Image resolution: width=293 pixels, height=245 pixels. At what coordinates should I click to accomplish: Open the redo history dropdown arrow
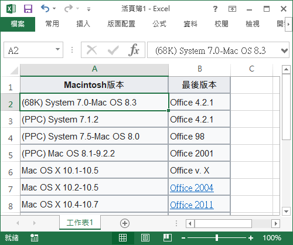click(x=78, y=9)
